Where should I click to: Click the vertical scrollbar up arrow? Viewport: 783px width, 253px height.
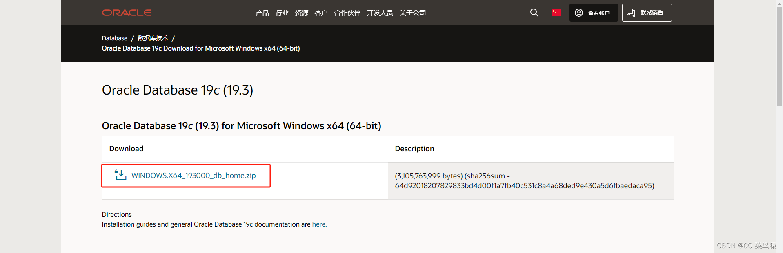(779, 3)
